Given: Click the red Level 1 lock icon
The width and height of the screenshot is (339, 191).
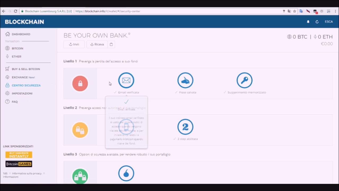Looking at the screenshot, I should [x=80, y=84].
